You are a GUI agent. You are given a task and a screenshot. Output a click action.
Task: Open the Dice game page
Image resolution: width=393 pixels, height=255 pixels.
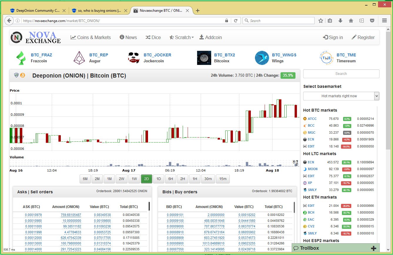click(153, 37)
